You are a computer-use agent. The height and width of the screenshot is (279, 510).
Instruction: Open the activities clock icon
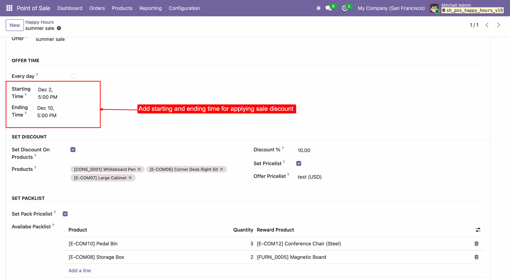pyautogui.click(x=345, y=8)
